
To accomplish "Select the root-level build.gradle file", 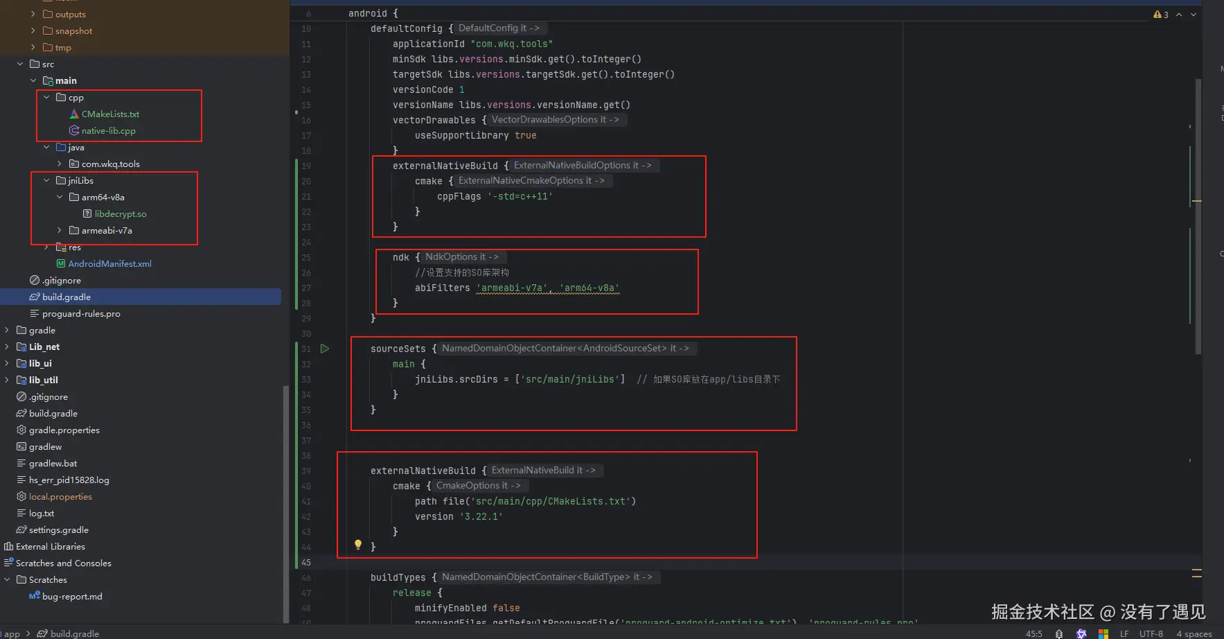I will click(x=53, y=414).
